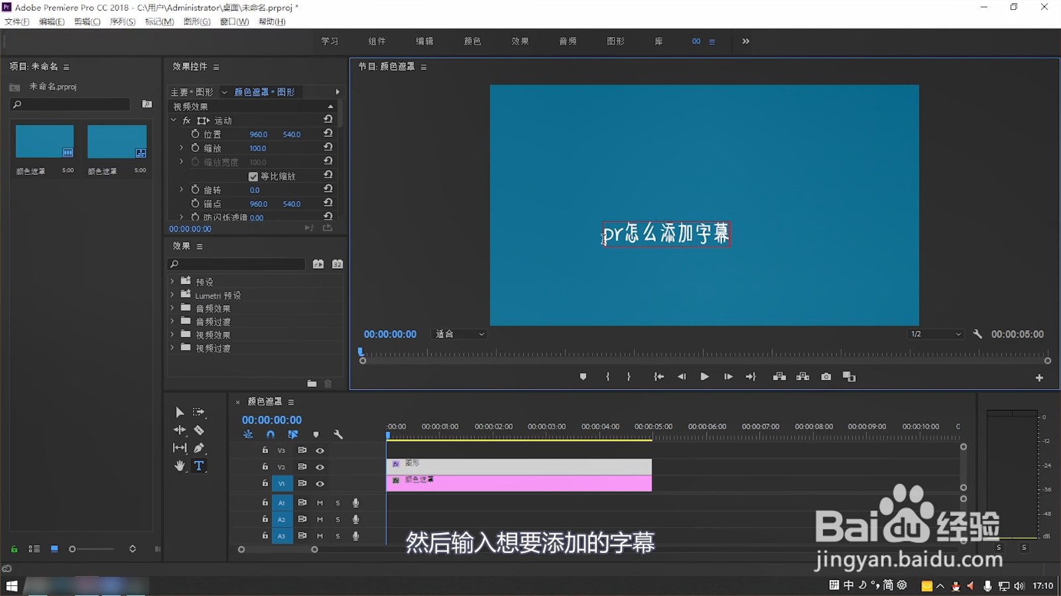
Task: Select the Track Select Forward tool
Action: pos(198,412)
